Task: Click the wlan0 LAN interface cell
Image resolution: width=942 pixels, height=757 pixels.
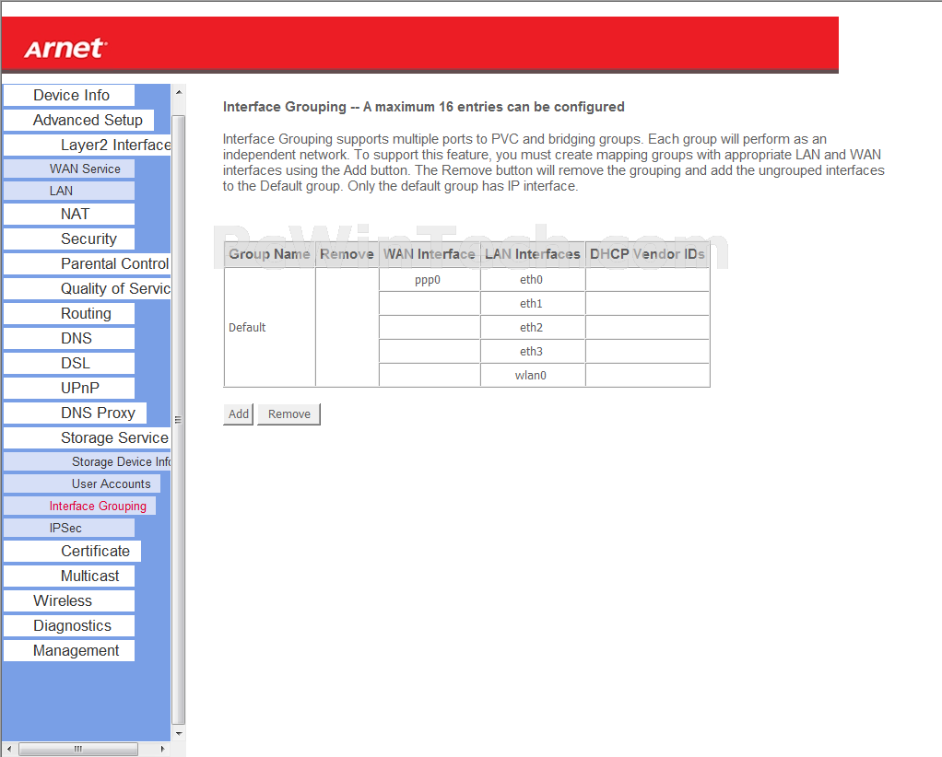Action: (532, 376)
